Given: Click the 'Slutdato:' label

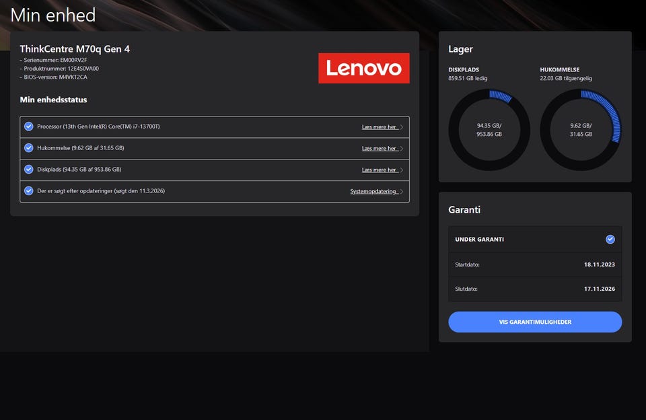Looking at the screenshot, I should click(x=466, y=289).
